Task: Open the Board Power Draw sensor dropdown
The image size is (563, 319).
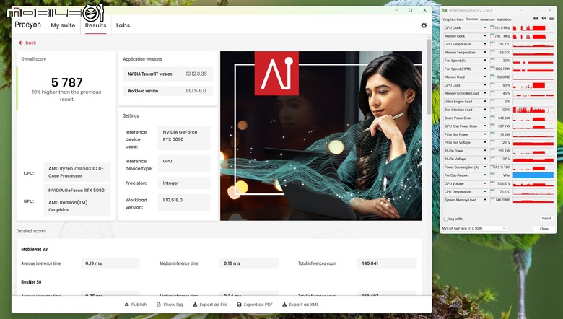Action: tap(485, 118)
